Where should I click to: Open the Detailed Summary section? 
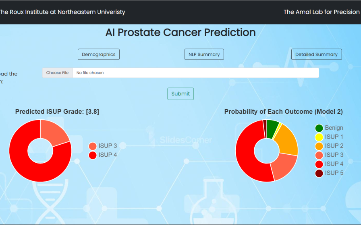coord(316,54)
